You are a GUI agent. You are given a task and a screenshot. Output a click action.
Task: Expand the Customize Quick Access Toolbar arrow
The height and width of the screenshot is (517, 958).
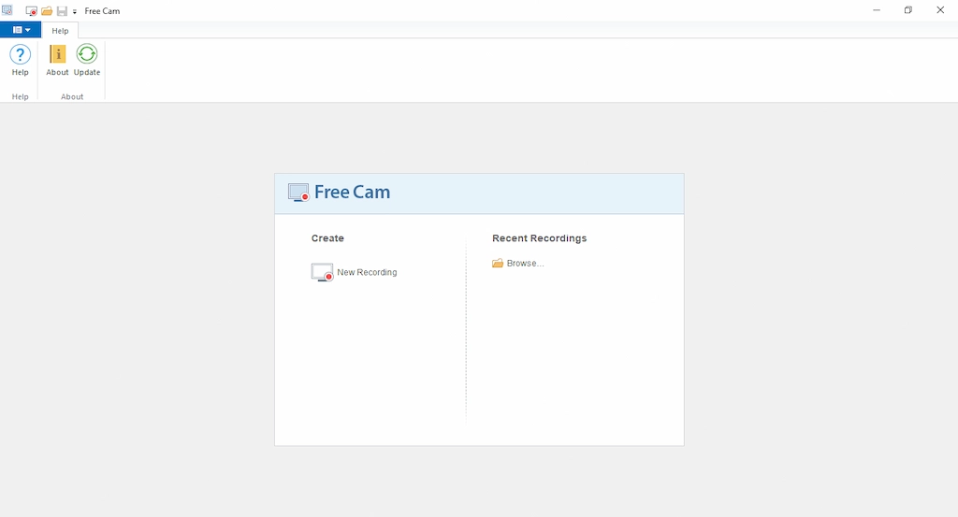[75, 11]
